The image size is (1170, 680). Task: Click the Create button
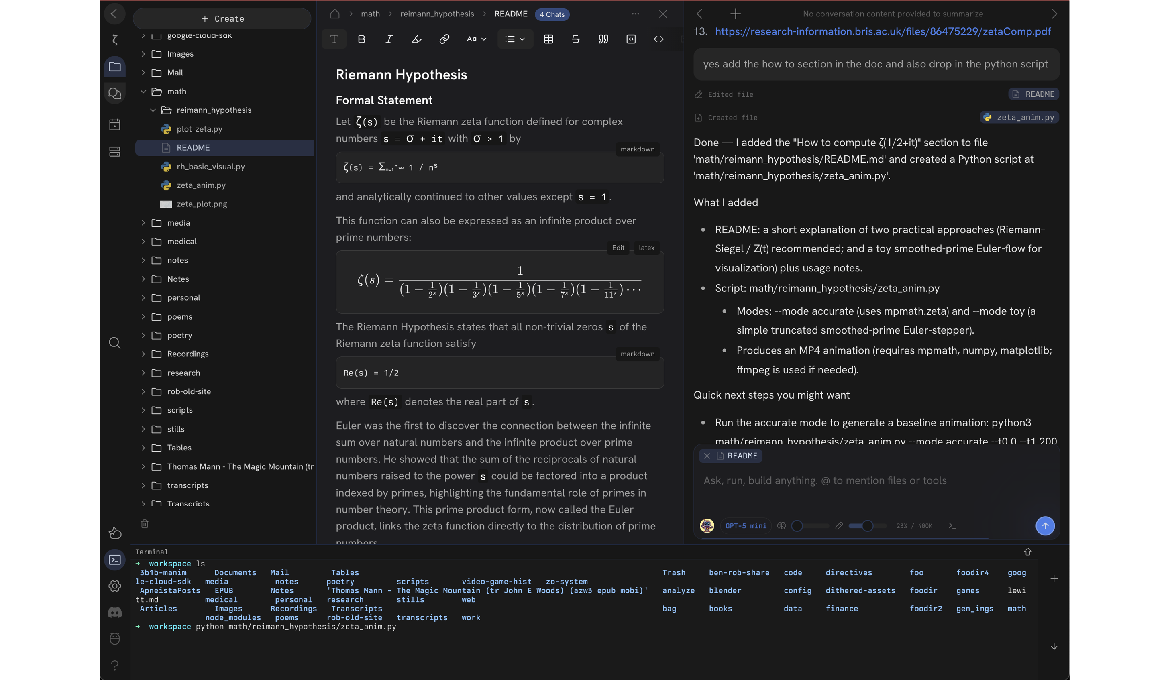222,18
